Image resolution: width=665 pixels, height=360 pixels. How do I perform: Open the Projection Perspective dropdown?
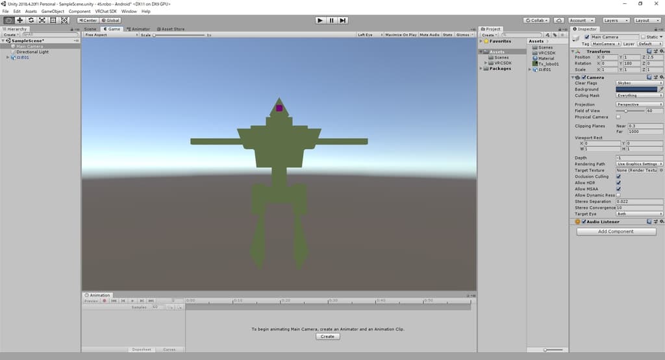pyautogui.click(x=639, y=104)
